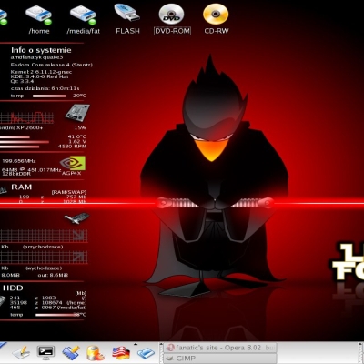Launch the terminal from the panel
The image size is (364, 364).
pyautogui.click(x=45, y=353)
